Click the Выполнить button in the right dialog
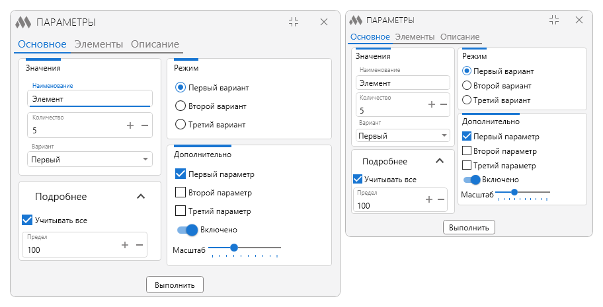 (469, 228)
